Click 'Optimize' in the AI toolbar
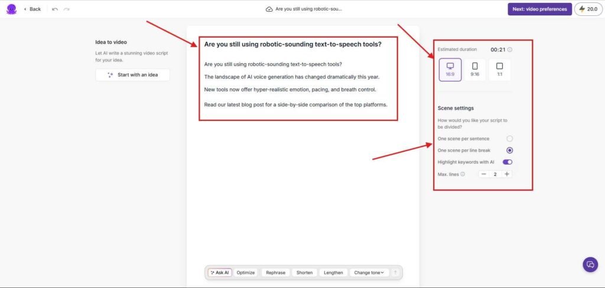 pyautogui.click(x=246, y=273)
